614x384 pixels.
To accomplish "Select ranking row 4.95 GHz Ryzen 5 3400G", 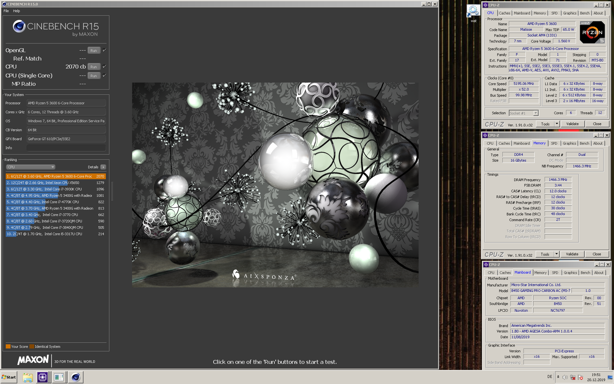I will [56, 196].
